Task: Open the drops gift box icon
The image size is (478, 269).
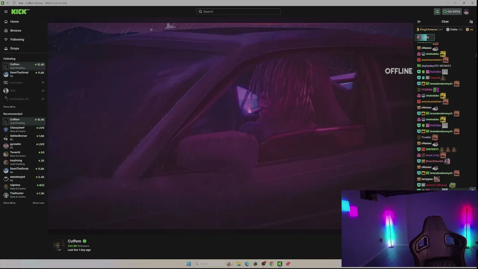Action: tap(437, 12)
